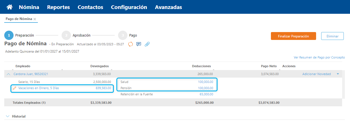350x133 pixels.
Task: Expand the Historial section
Action: tap(8, 116)
